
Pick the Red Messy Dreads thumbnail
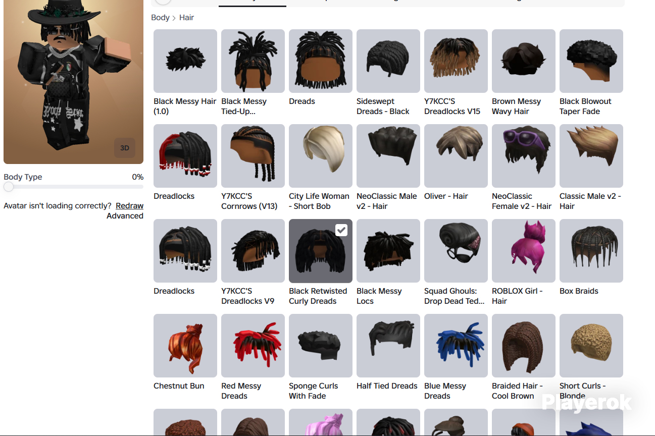click(253, 346)
